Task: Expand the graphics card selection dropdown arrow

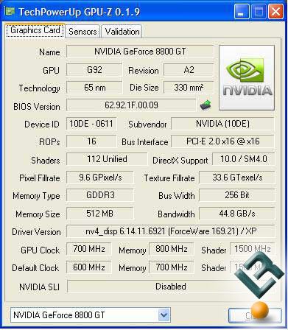Action: click(164, 315)
